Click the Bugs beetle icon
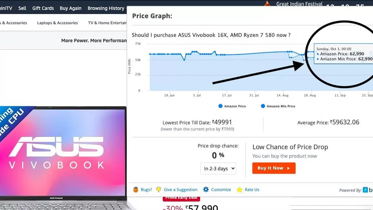Screen dimensions: 373x210 tap(136, 189)
